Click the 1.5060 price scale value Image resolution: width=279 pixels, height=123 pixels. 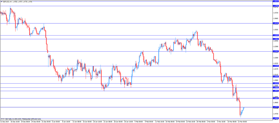coord(276,80)
